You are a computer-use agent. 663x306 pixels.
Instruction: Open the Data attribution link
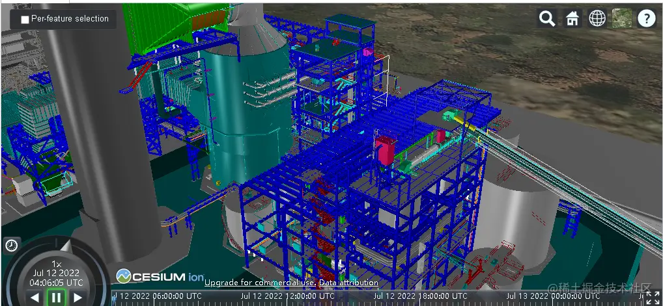[348, 283]
